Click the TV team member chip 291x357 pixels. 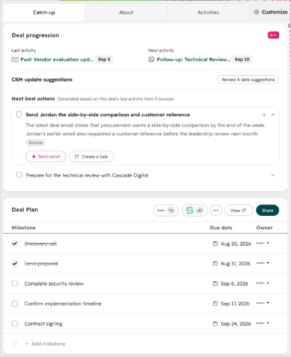[166, 210]
